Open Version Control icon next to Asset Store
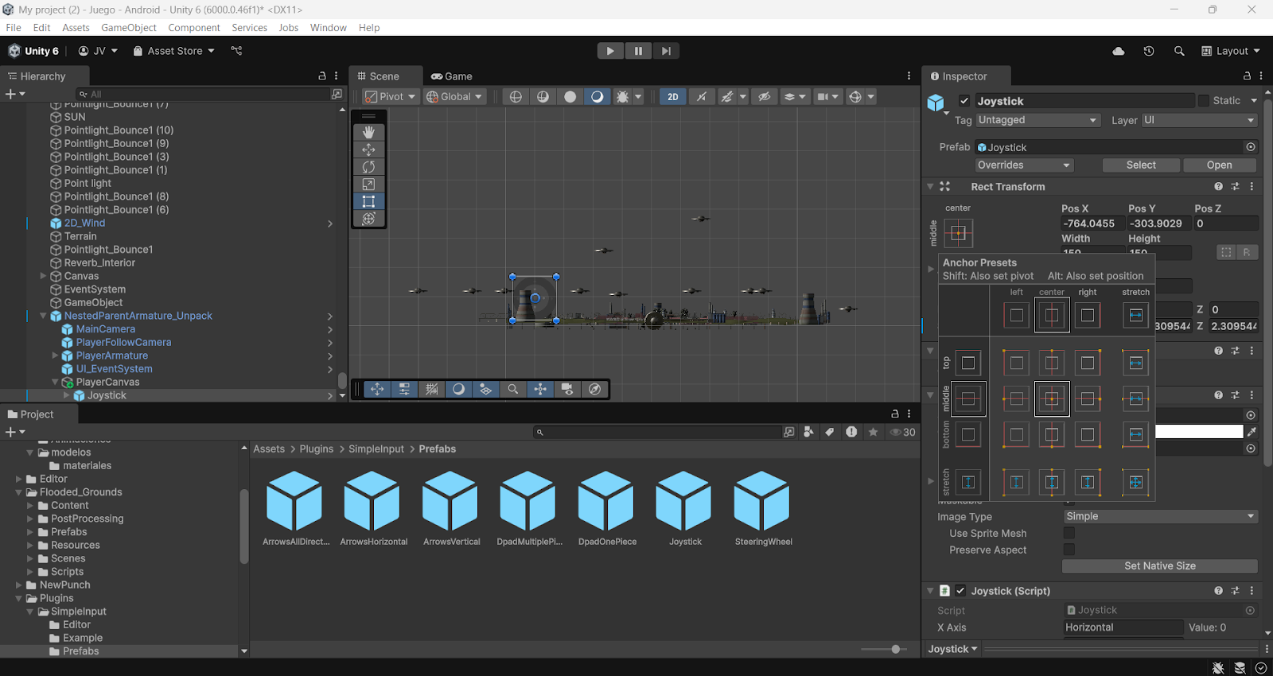1273x676 pixels. pyautogui.click(x=236, y=51)
